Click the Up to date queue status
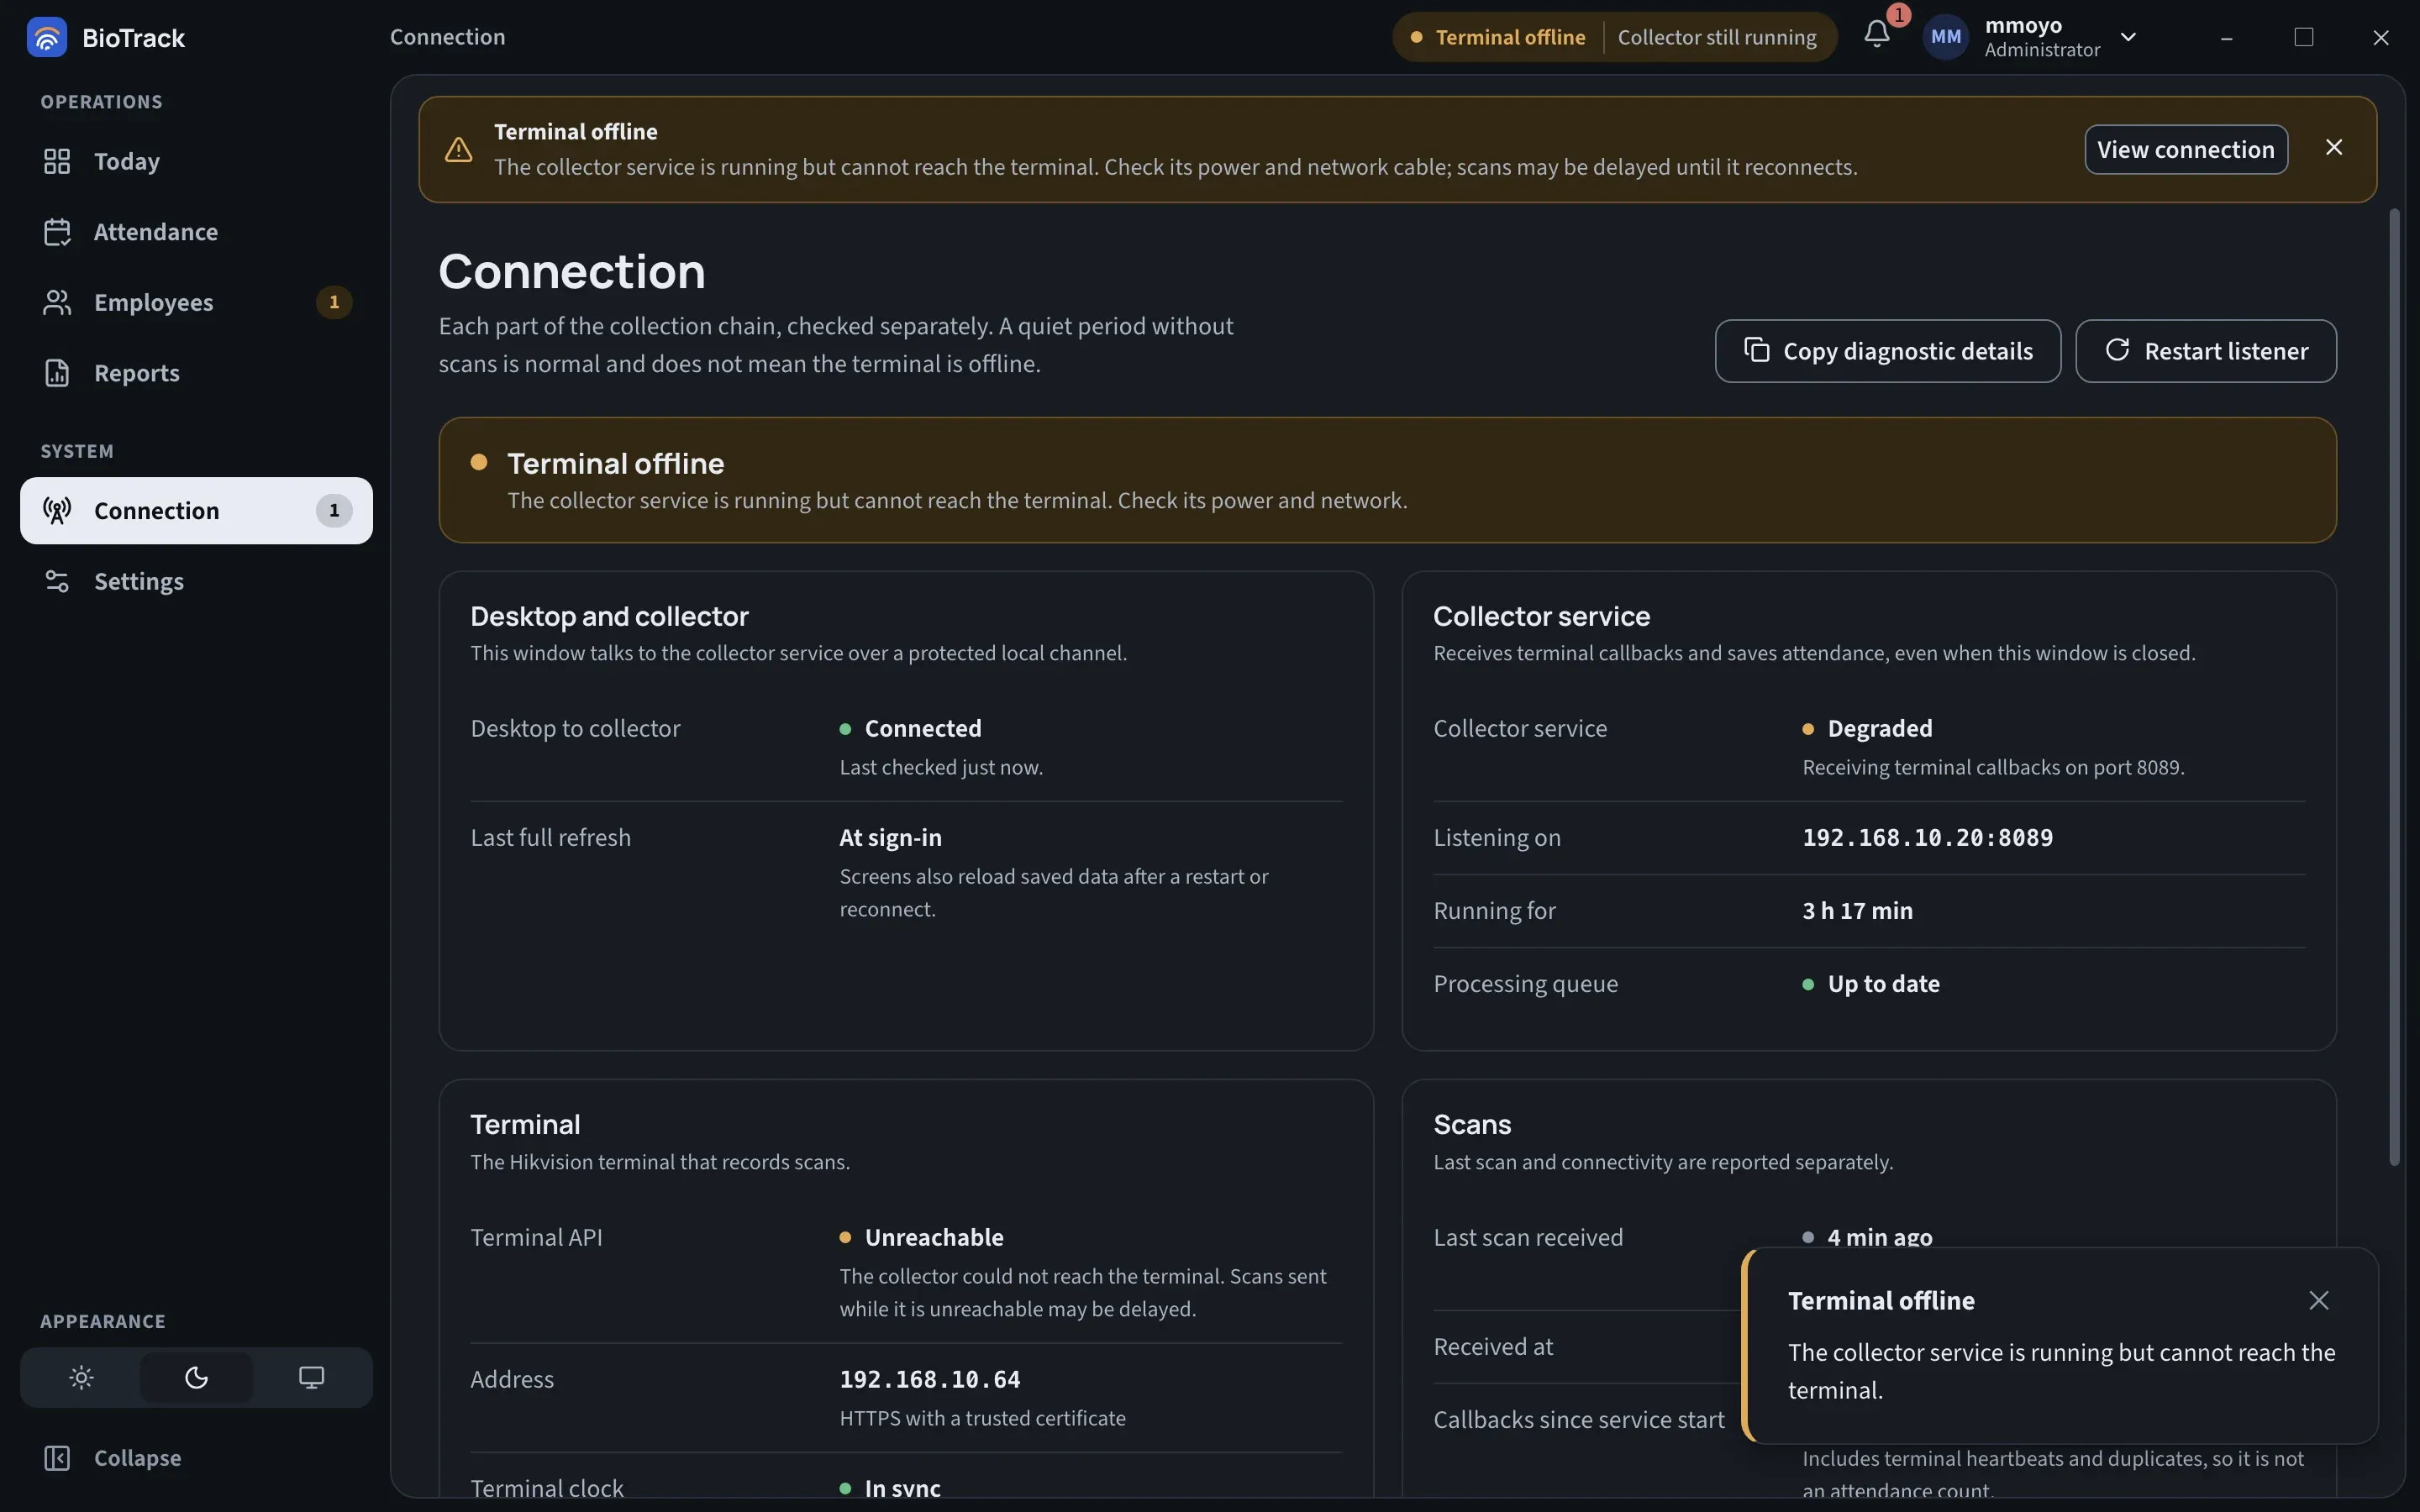Image resolution: width=2420 pixels, height=1512 pixels. 1871,984
